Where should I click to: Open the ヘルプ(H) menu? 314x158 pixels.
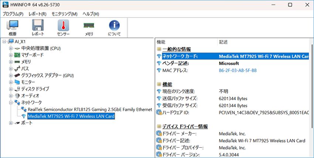point(91,14)
